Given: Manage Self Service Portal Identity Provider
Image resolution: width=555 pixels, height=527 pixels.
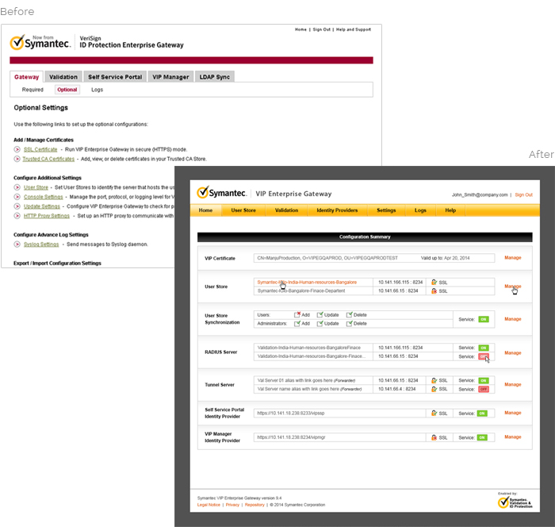Looking at the screenshot, I should click(512, 413).
